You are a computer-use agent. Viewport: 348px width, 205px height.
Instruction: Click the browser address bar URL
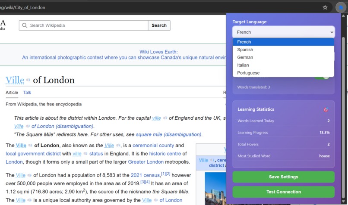pyautogui.click(x=22, y=7)
